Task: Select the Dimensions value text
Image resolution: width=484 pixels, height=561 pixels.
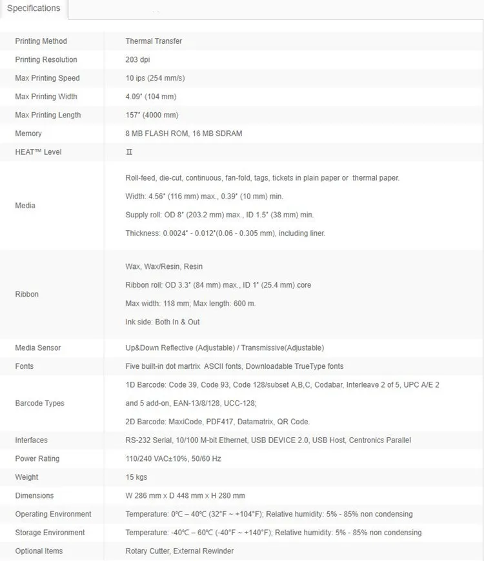Action: pyautogui.click(x=185, y=496)
